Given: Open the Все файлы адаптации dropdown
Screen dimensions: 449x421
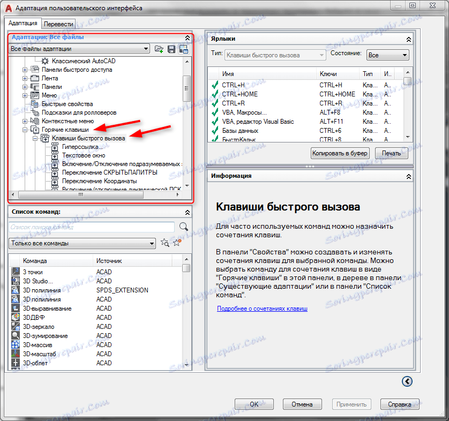Looking at the screenshot, I should tap(79, 49).
